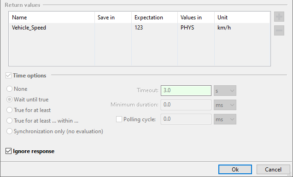Click the Minimum duration input field
This screenshot has width=293, height=177.
[186, 105]
